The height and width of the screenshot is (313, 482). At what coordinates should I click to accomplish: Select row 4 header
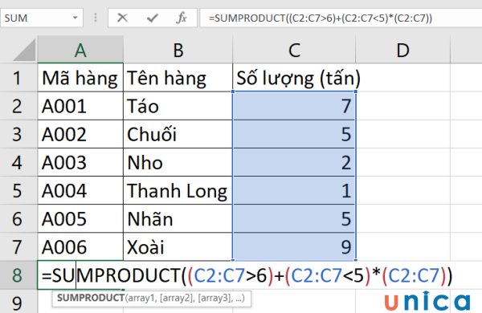(18, 162)
